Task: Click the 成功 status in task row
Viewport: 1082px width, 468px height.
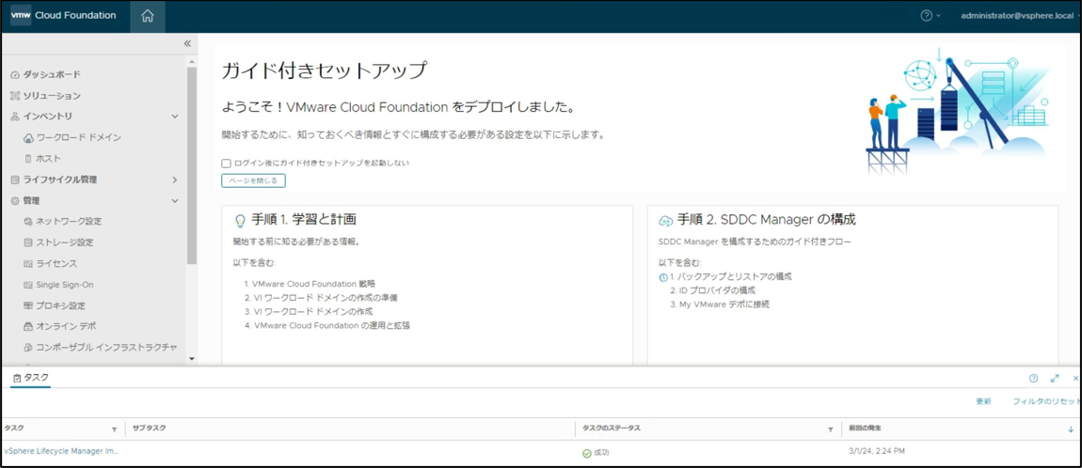Action: point(596,453)
